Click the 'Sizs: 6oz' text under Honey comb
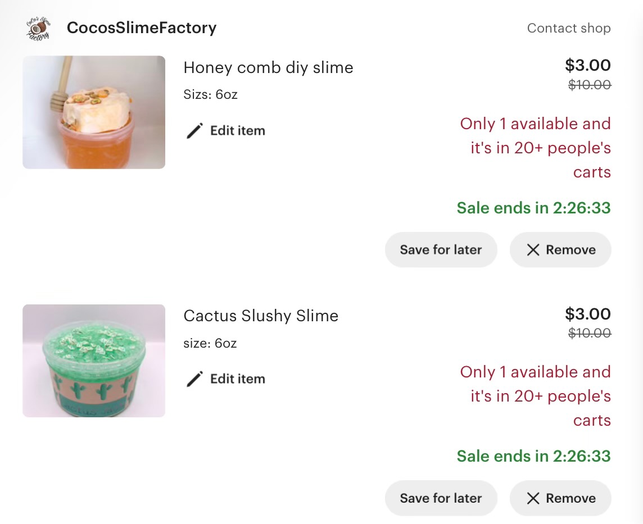Screen dimensions: 643x524 [x=210, y=94]
